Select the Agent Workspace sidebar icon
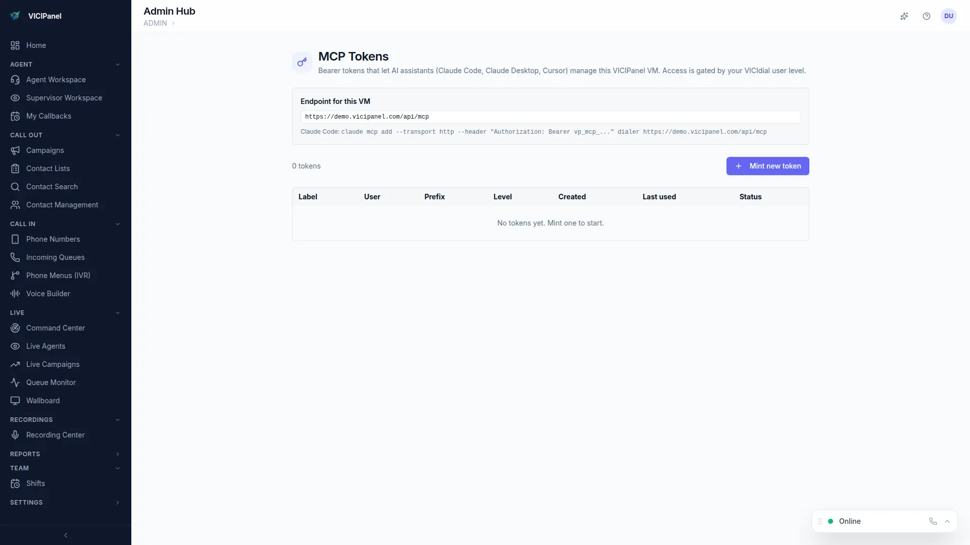Viewport: 970px width, 545px height. (15, 80)
